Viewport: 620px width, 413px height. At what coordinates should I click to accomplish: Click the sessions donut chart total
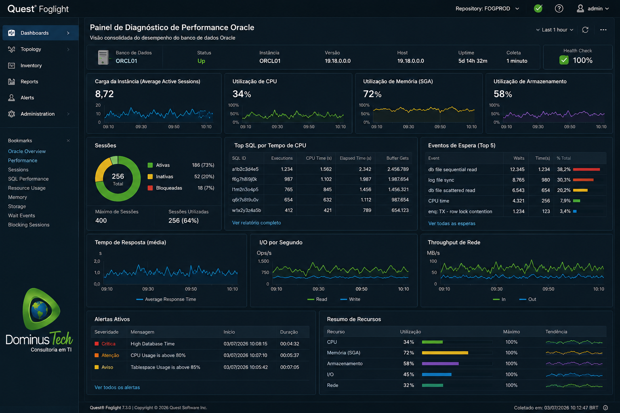click(118, 179)
